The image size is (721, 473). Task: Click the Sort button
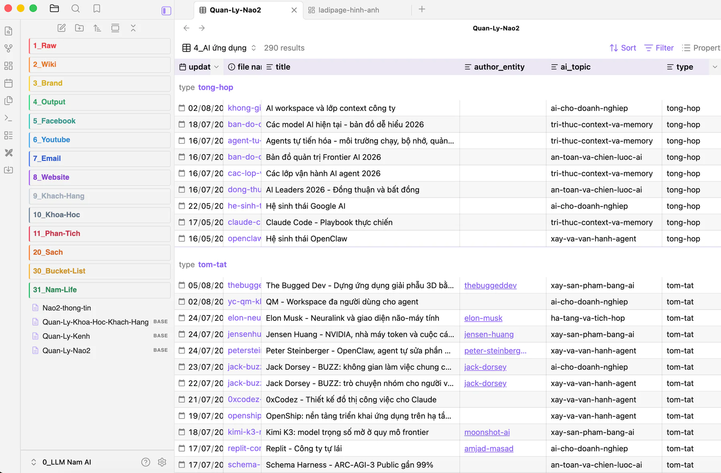[623, 48]
